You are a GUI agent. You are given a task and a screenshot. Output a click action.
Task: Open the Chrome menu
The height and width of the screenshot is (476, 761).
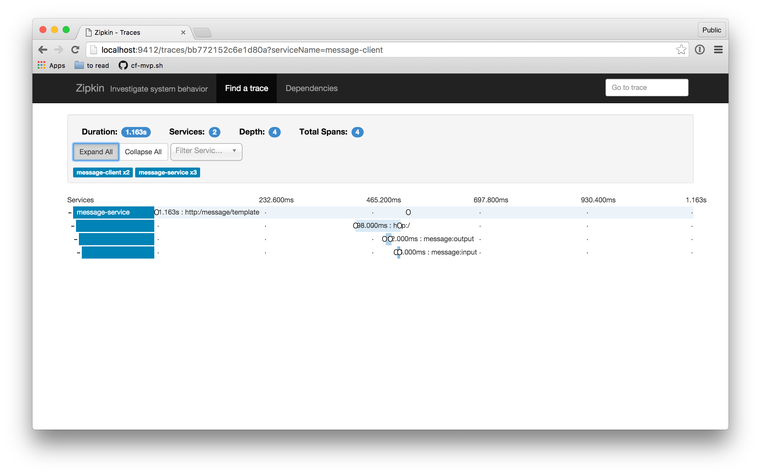(x=718, y=49)
